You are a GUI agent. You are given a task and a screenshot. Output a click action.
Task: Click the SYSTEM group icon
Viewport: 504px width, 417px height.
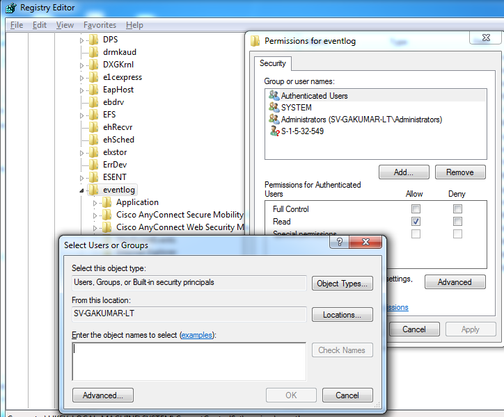pyautogui.click(x=274, y=107)
